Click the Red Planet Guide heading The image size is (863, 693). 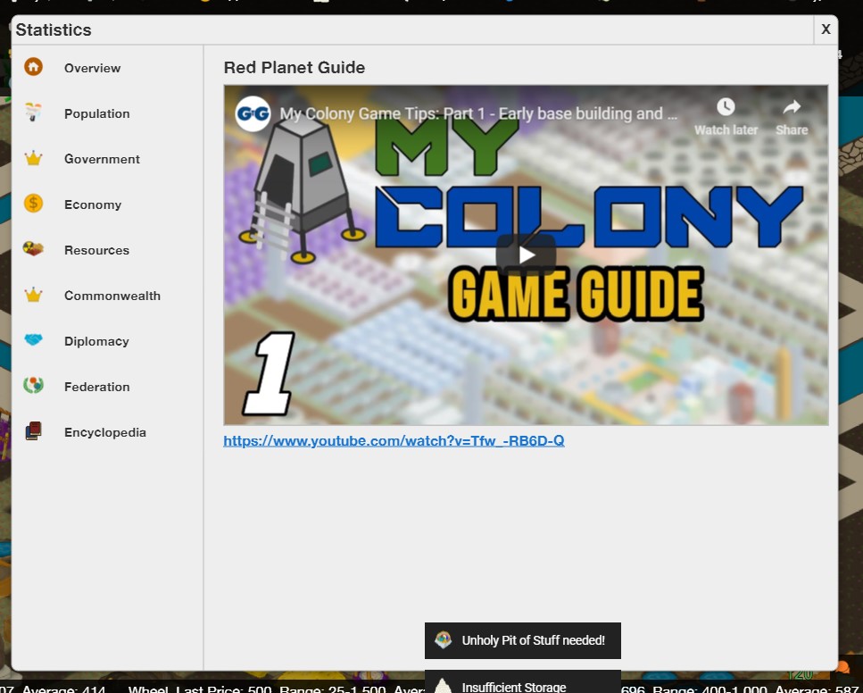294,67
